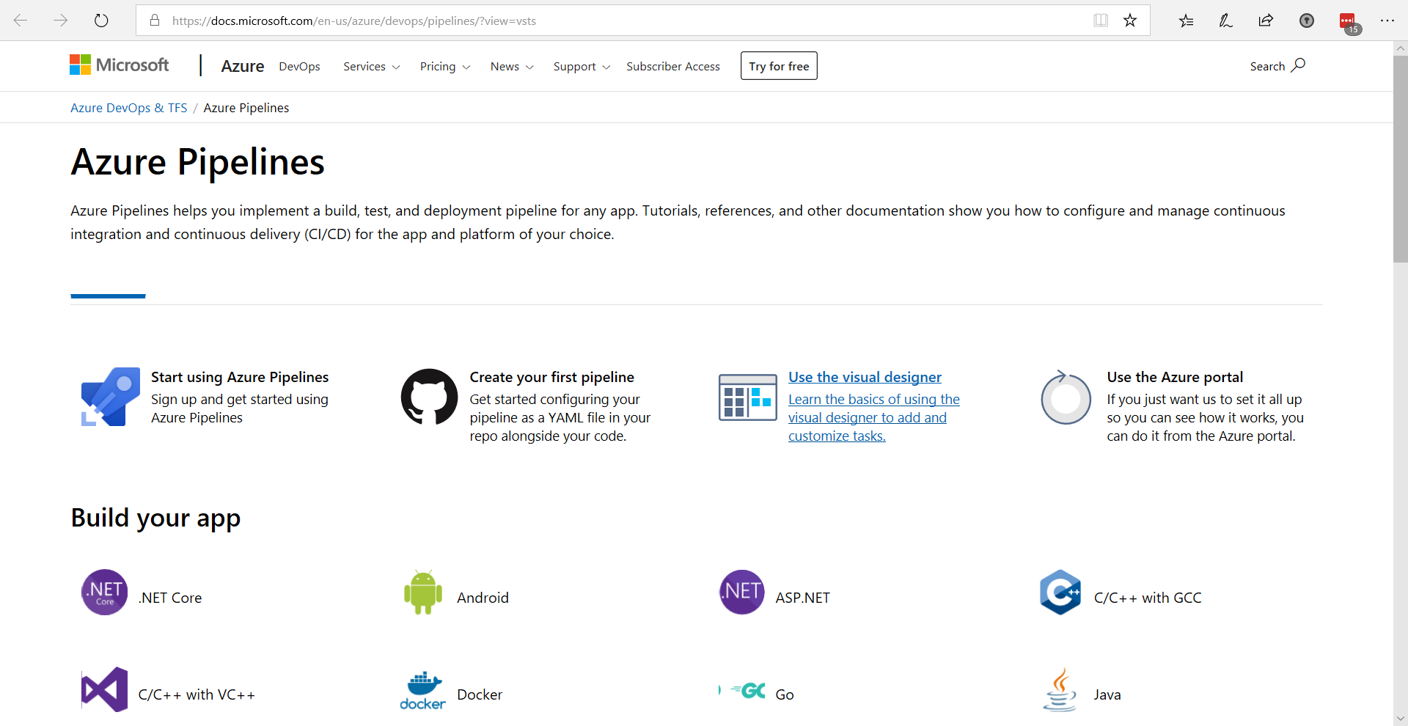This screenshot has height=726, width=1408.
Task: Click the browser Forward arrow
Action: click(x=61, y=21)
